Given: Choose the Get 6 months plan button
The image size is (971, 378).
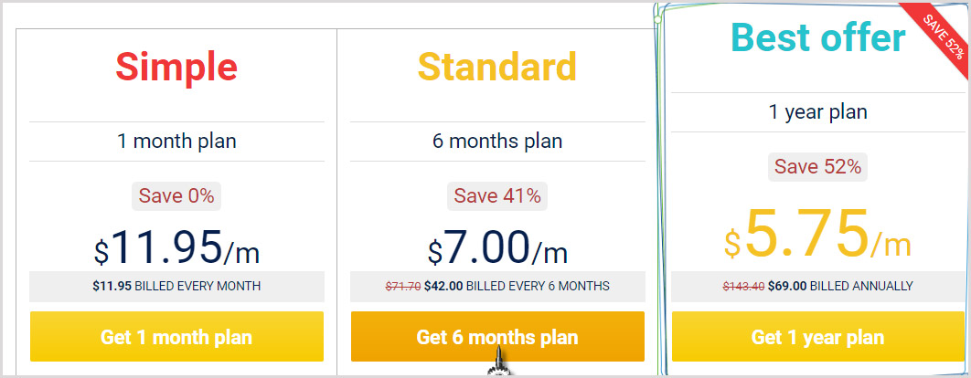Looking at the screenshot, I should pyautogui.click(x=497, y=337).
